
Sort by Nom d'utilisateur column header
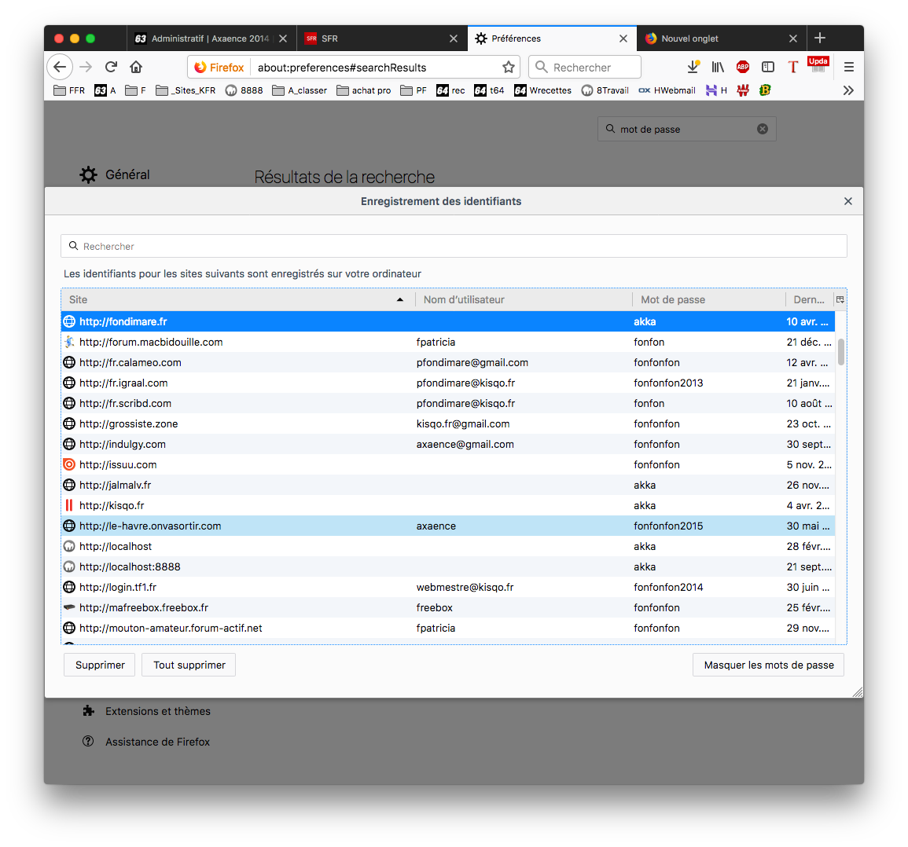point(524,299)
